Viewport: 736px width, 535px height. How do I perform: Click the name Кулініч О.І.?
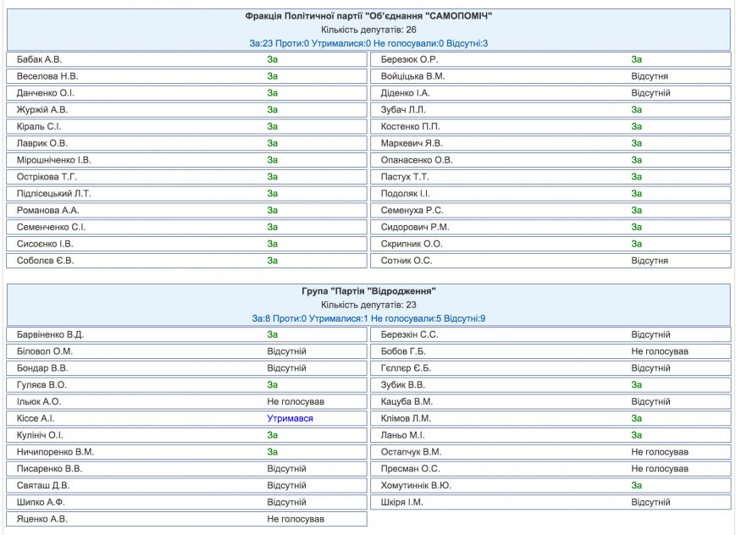tap(40, 435)
